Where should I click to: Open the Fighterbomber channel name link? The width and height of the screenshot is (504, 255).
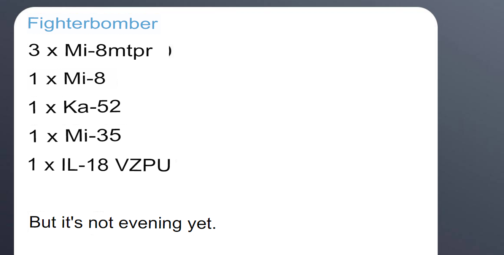point(92,24)
